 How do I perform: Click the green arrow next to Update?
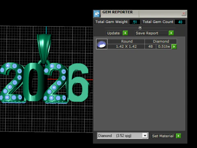pos(125,33)
